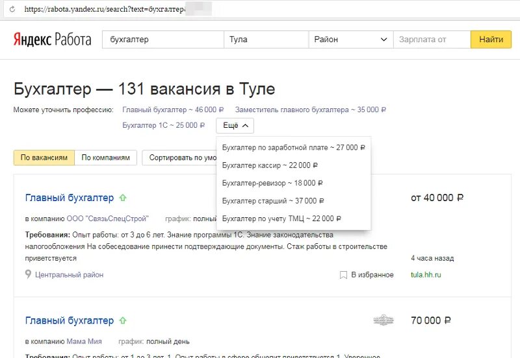The image size is (520, 358).
Task: Open Главный бухгалтер ~ 46 000 ₽ link
Action: 173,110
